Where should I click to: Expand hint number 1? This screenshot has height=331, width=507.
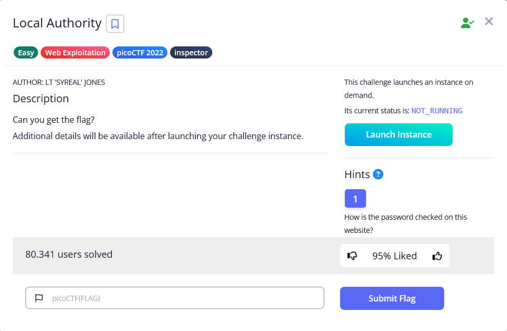point(355,199)
